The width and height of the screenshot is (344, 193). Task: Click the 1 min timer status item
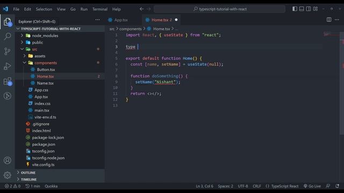tap(33, 186)
